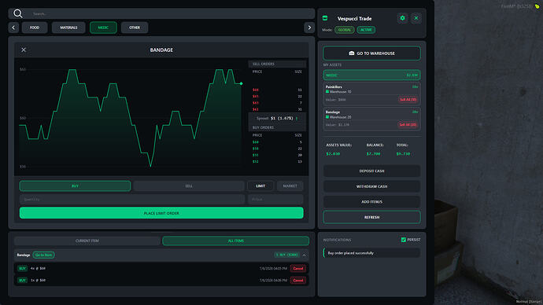Select the Bandage asset card title
This screenshot has width=543, height=305.
pyautogui.click(x=332, y=112)
